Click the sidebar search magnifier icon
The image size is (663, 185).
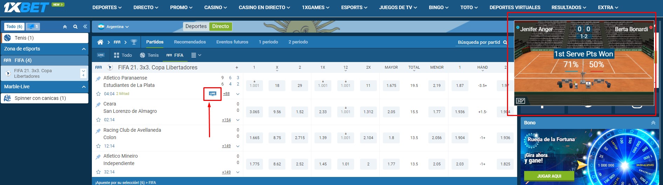click(75, 27)
